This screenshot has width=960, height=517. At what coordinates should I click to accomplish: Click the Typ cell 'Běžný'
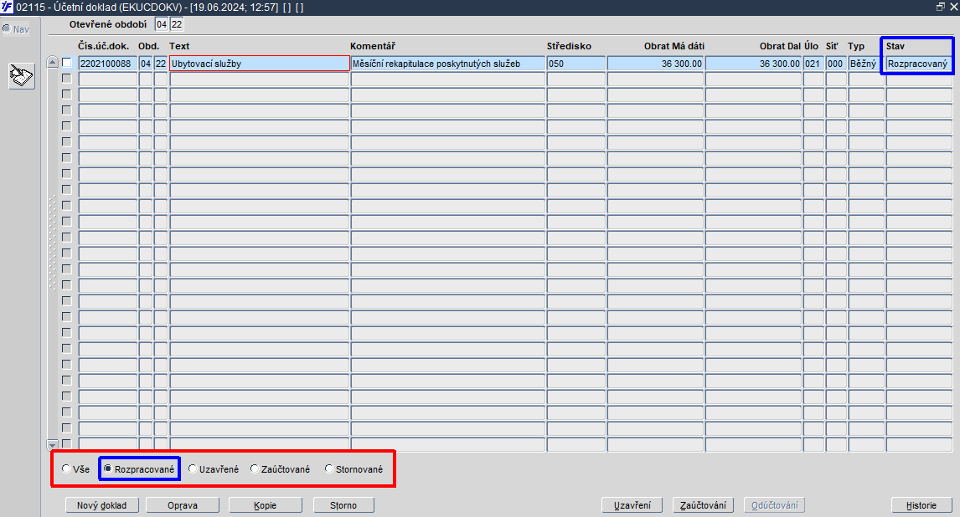[x=866, y=64]
